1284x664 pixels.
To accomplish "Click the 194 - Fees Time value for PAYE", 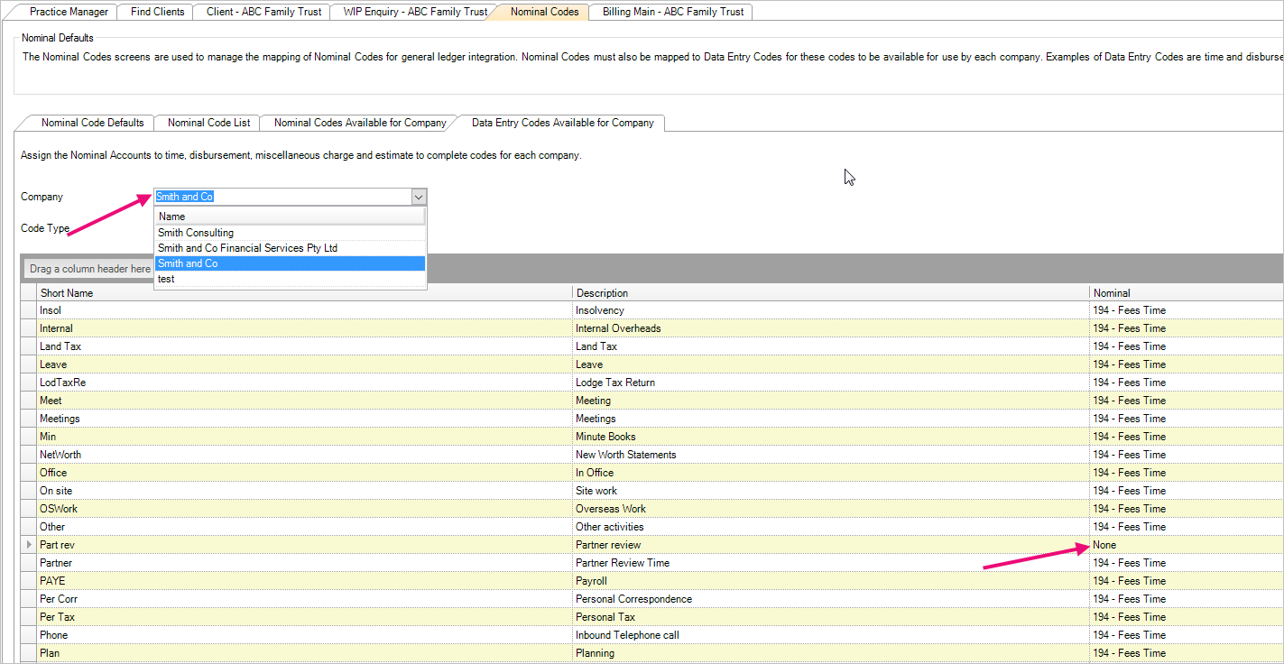I will coord(1129,580).
